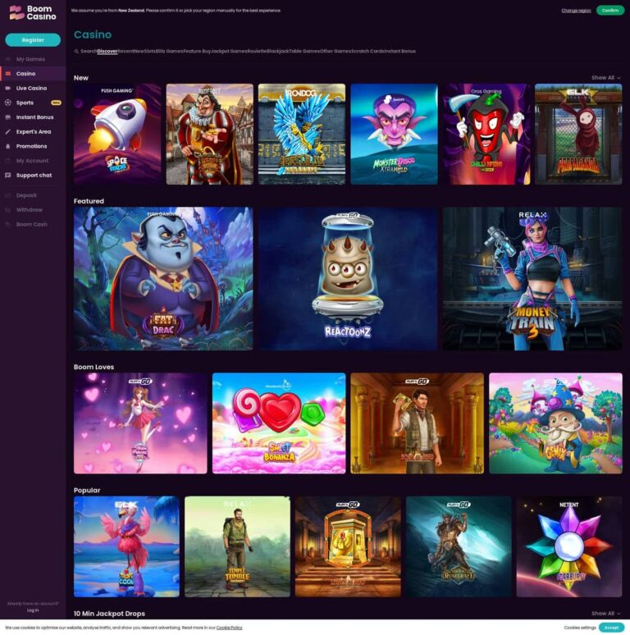This screenshot has height=635, width=630.
Task: Click Deposit in sidebar
Action: point(26,195)
